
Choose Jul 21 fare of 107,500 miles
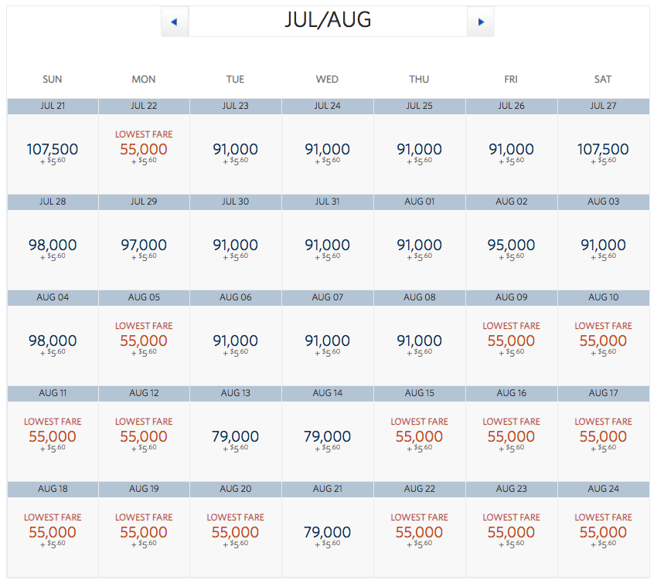[52, 149]
